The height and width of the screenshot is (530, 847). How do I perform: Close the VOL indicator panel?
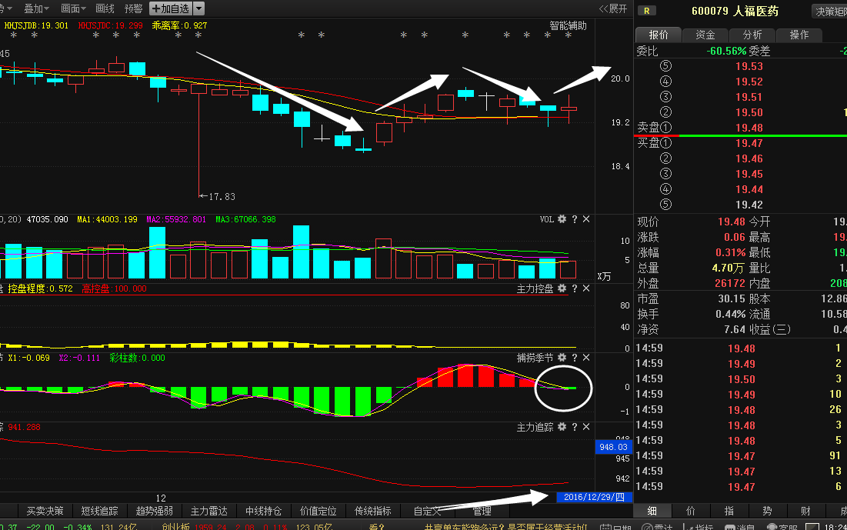point(586,218)
